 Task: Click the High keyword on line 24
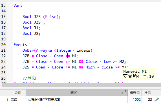(90, 67)
